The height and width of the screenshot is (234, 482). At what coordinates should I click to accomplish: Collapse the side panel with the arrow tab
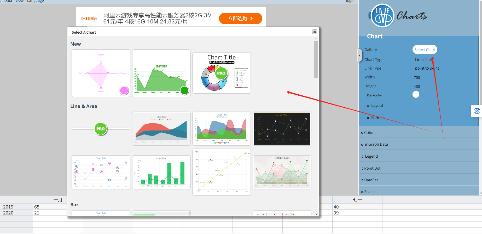click(x=359, y=55)
